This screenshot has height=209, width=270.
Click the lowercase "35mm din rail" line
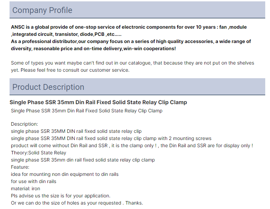pyautogui.click(x=83, y=160)
